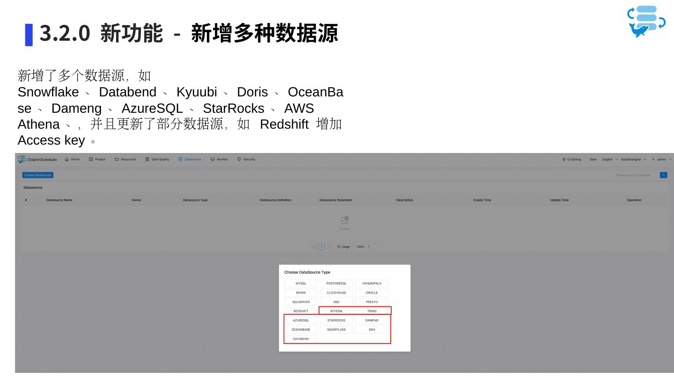The image size is (674, 379).
Task: Open the 10 / page size dropdown
Action: (x=344, y=247)
